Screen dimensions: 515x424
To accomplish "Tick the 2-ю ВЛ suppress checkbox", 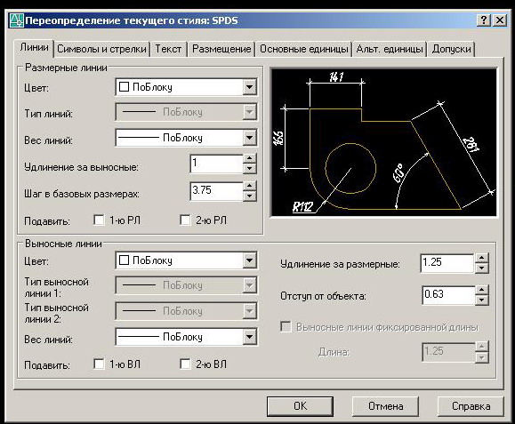I will (x=185, y=364).
